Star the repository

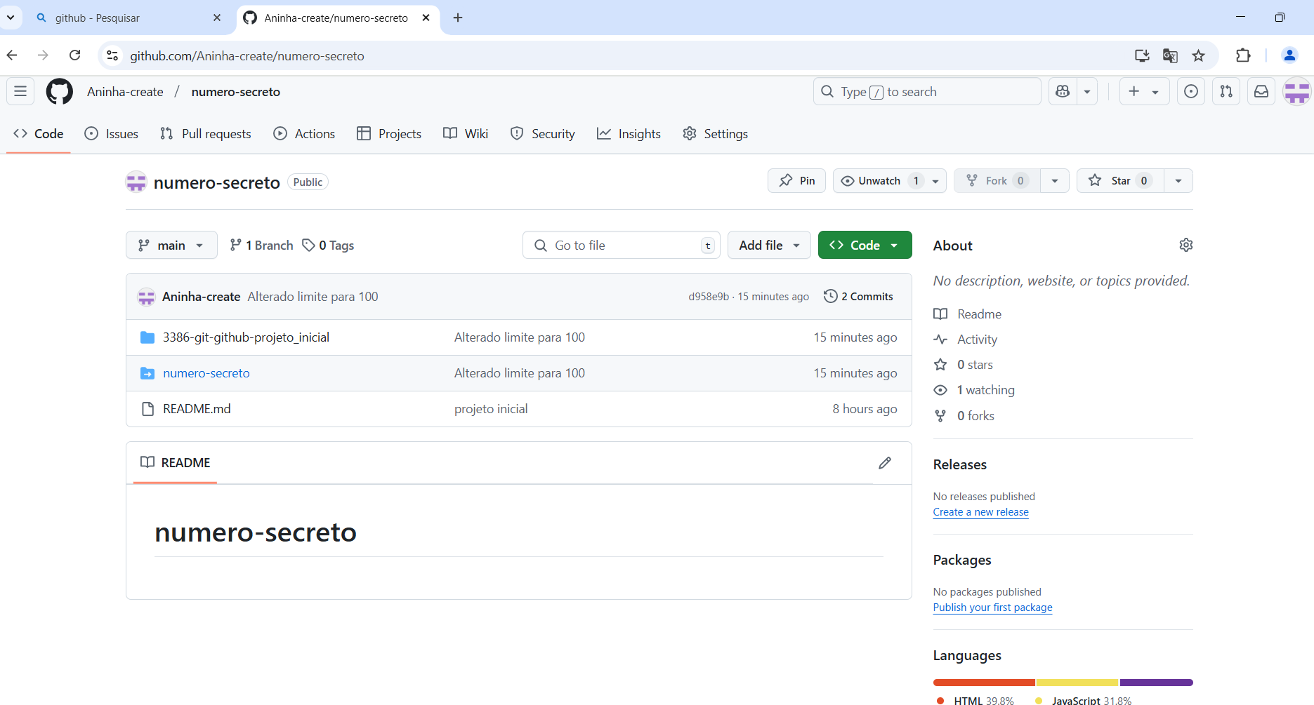tap(1120, 180)
